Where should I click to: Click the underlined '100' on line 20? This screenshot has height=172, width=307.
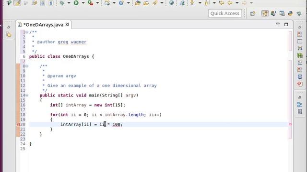pyautogui.click(x=116, y=124)
